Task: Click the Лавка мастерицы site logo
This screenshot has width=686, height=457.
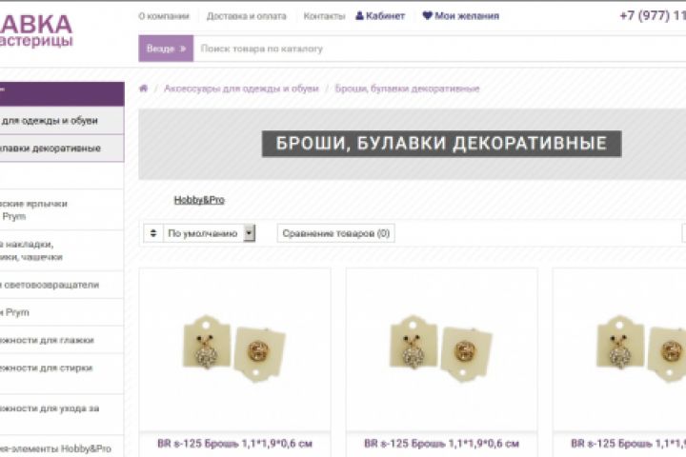Action: [36, 30]
